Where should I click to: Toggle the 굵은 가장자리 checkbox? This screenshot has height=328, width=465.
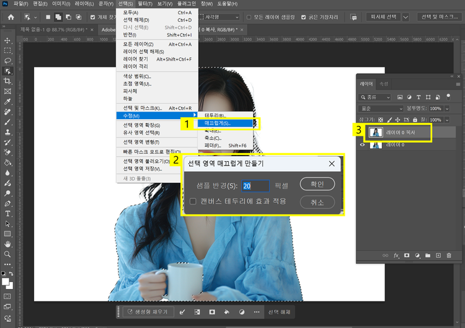[303, 17]
